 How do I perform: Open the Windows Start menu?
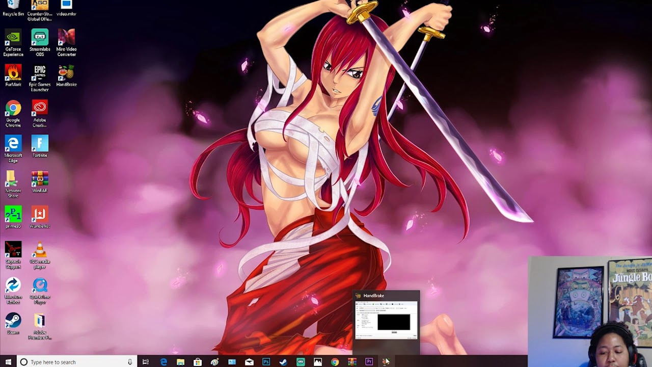coord(8,362)
